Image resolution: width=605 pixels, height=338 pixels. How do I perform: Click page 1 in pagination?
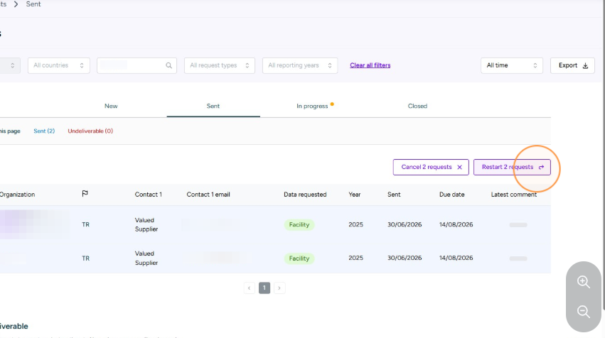pos(264,288)
